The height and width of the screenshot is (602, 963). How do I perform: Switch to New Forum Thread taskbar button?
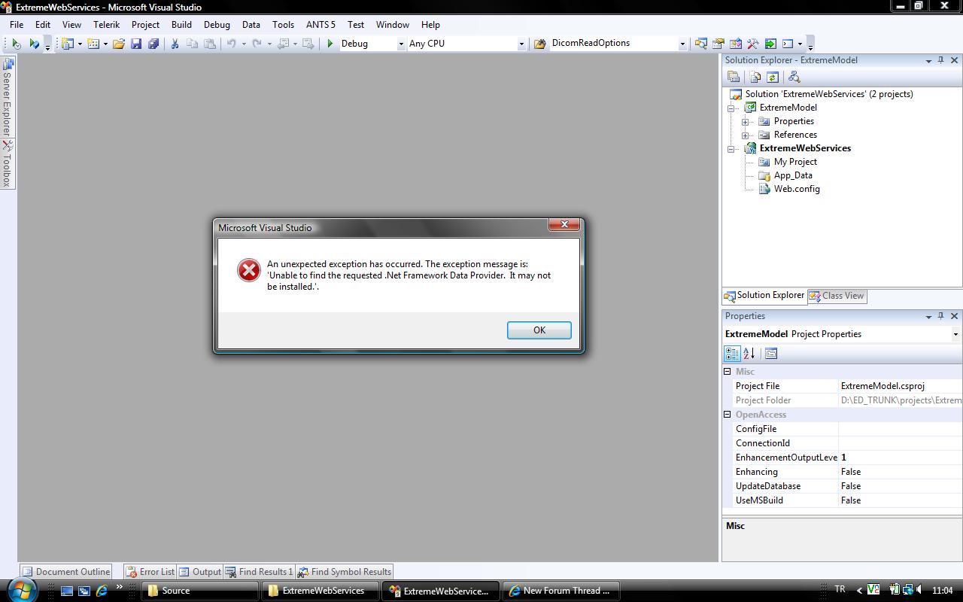click(560, 591)
